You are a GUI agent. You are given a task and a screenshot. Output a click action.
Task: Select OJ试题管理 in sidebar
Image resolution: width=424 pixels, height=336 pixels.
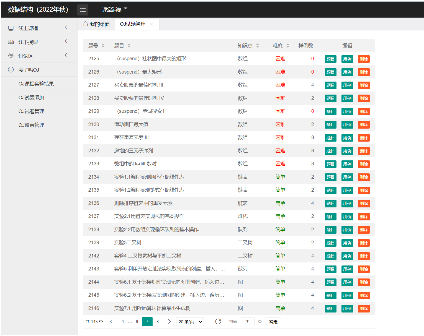[31, 111]
